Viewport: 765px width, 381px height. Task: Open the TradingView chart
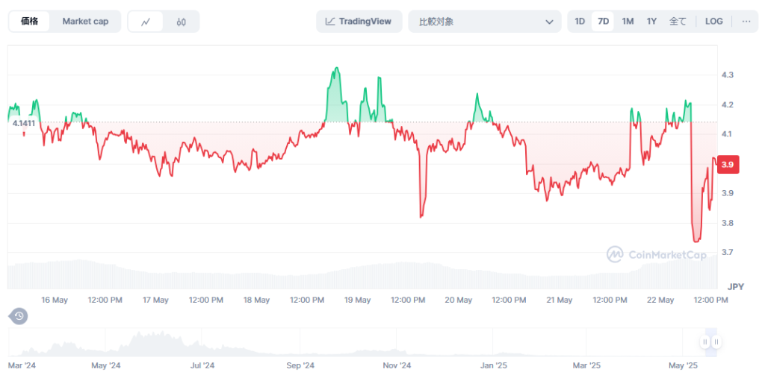359,22
